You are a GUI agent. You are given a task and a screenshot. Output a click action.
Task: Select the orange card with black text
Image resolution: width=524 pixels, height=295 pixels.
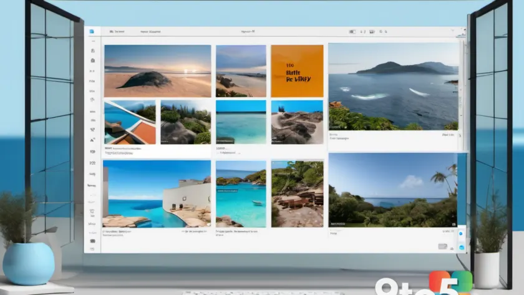pyautogui.click(x=297, y=71)
